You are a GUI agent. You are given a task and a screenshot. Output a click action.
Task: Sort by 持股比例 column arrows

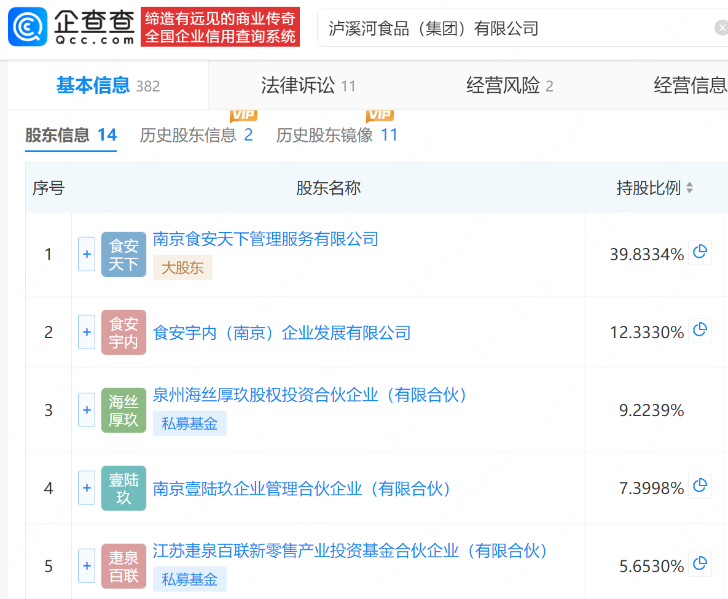[689, 188]
